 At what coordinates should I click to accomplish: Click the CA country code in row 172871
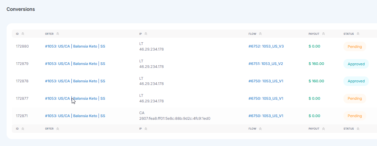[x=142, y=113]
